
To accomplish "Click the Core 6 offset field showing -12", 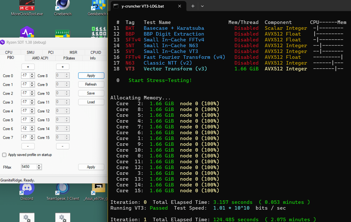I will 25,128.
